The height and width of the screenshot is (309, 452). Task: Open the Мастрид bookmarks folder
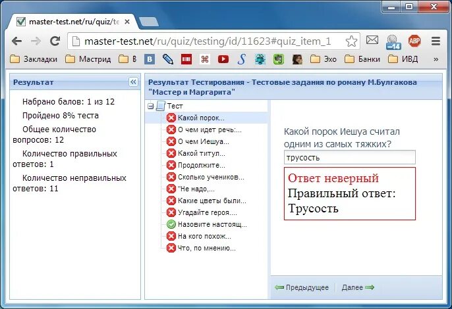tap(88, 59)
